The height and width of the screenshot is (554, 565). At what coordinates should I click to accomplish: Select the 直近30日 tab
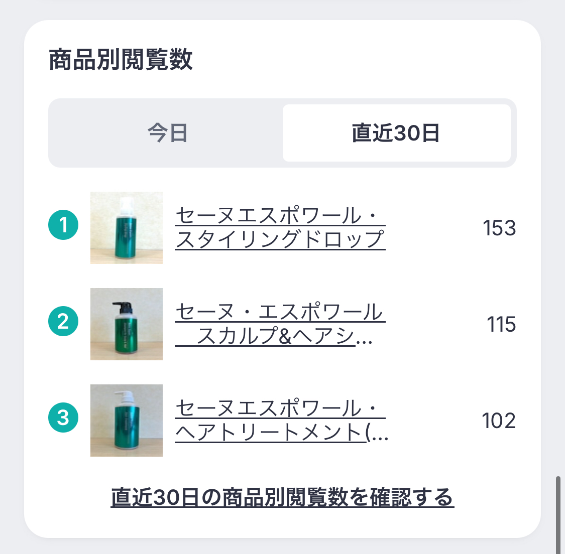coord(396,133)
